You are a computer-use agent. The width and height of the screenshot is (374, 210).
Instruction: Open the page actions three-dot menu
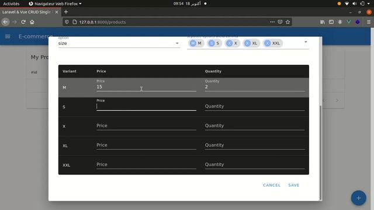[x=272, y=22]
